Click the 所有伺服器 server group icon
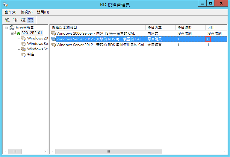This screenshot has height=157, width=230. point(12,28)
